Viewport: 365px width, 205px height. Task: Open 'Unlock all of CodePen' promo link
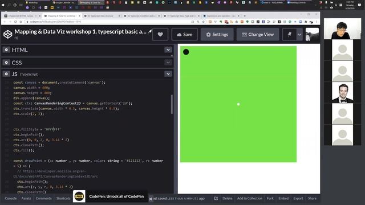click(116, 196)
